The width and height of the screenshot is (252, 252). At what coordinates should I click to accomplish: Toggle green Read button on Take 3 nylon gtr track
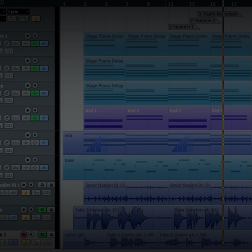click(42, 210)
